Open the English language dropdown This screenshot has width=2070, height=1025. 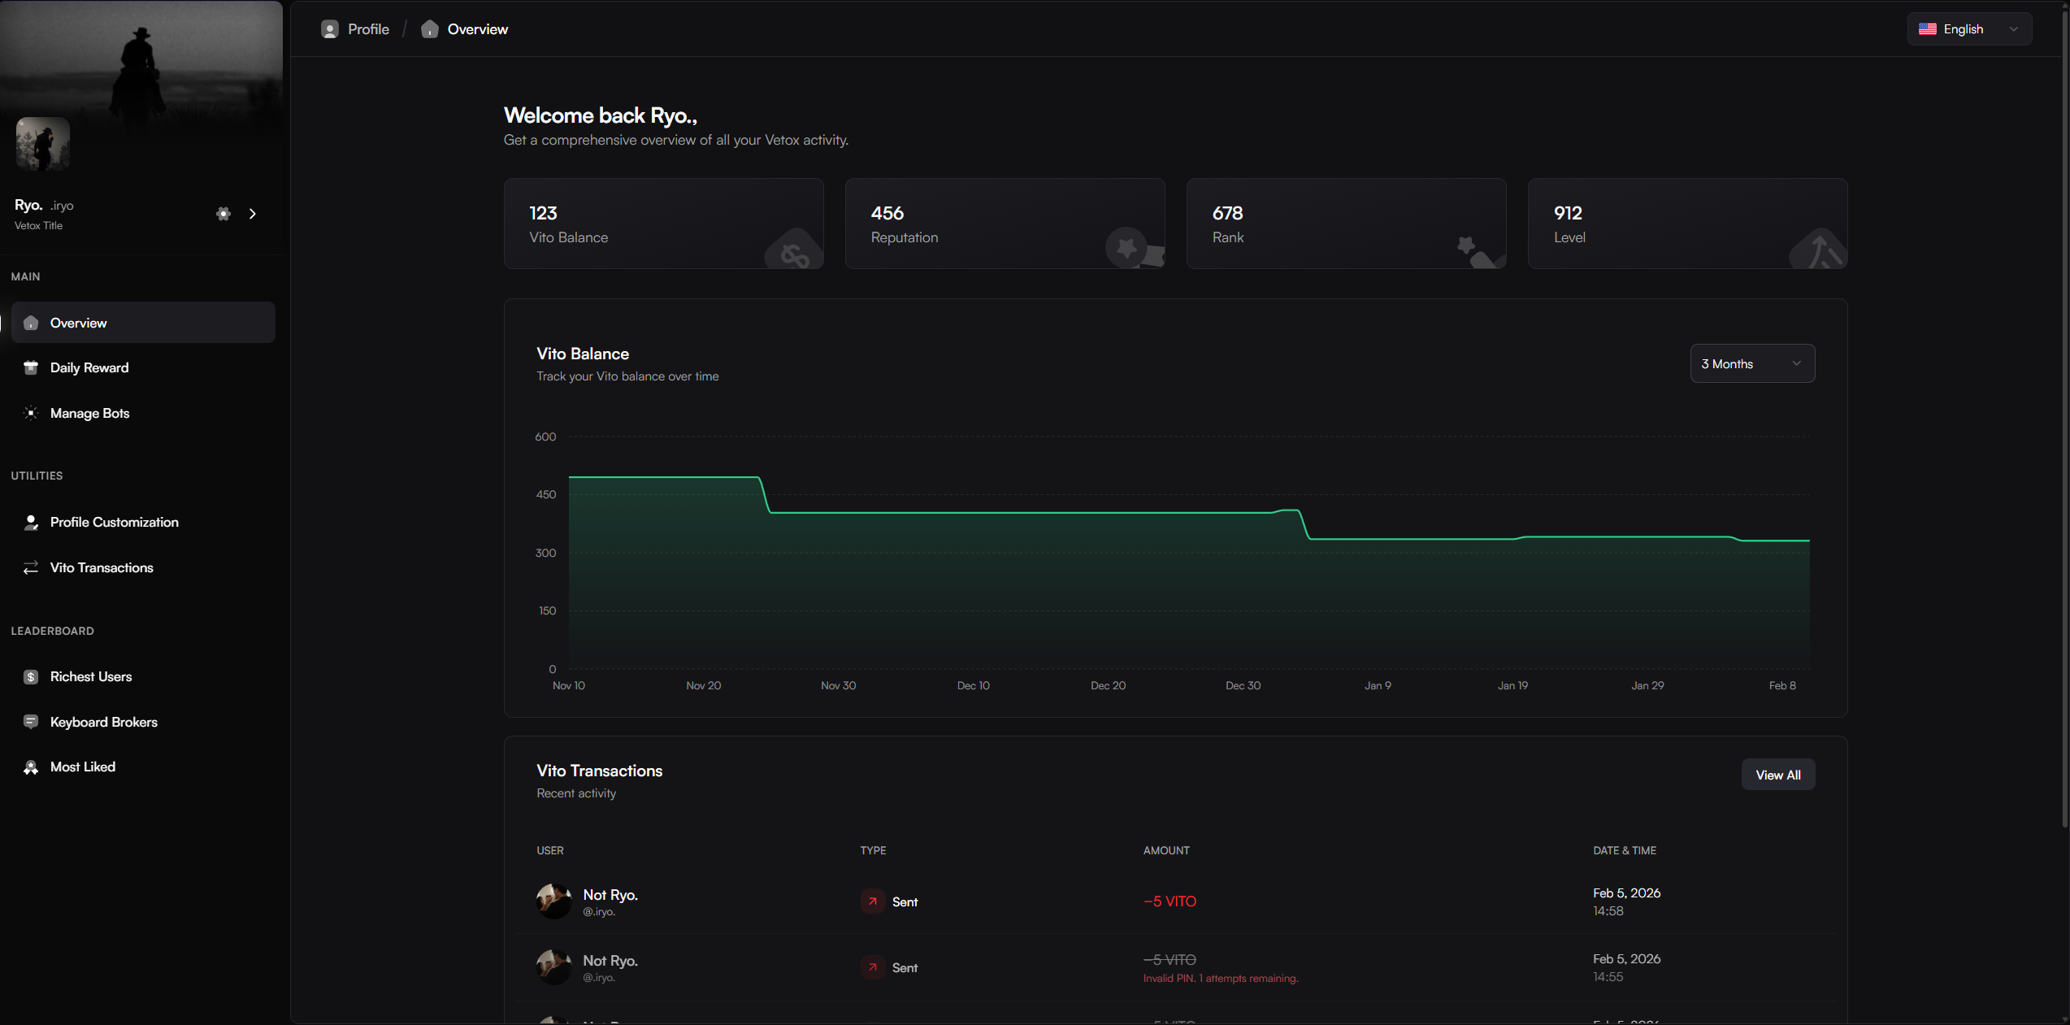click(1968, 28)
